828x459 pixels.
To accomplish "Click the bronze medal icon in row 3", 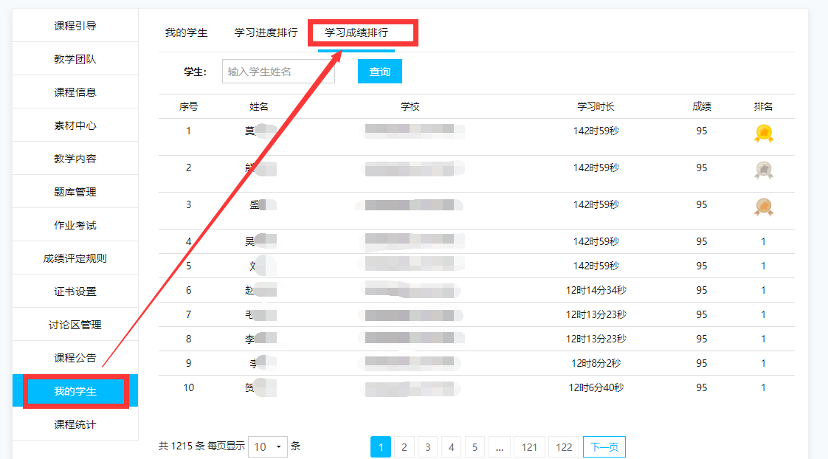I will click(764, 207).
